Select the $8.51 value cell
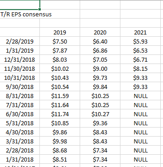The image size is (163, 167). [x=60, y=159]
